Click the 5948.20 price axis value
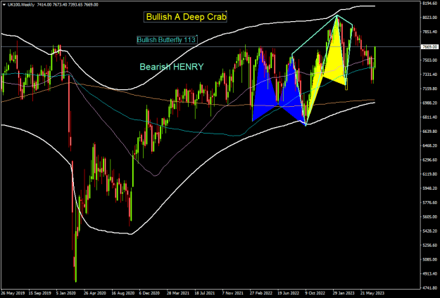This screenshot has height=298, width=440. tap(430, 188)
